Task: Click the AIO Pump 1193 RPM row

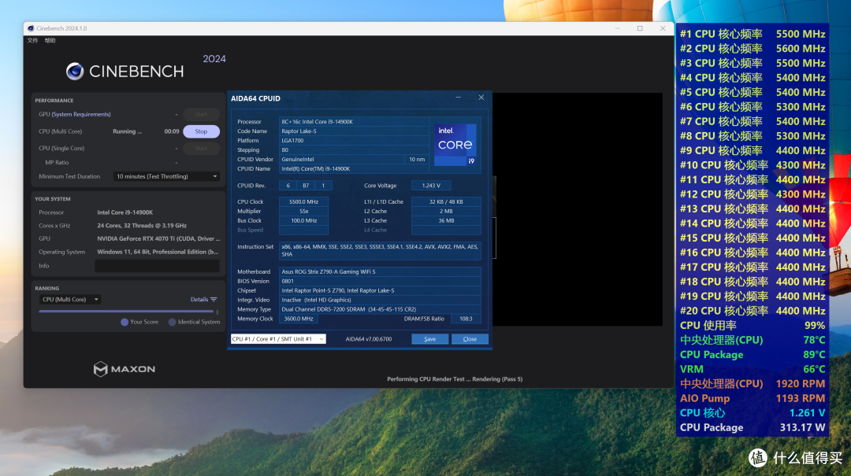Action: click(753, 398)
